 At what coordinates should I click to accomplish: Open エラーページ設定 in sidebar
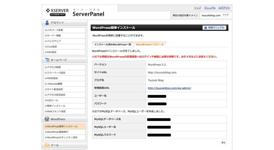pyautogui.click(x=64, y=73)
